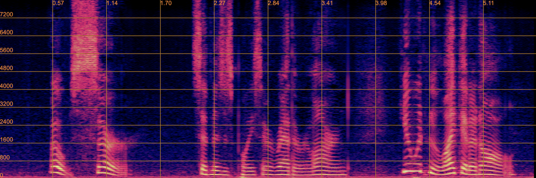Viewport: 536px width, 178px height.
Task: Click the 3.41 time label
Action: point(327,3)
